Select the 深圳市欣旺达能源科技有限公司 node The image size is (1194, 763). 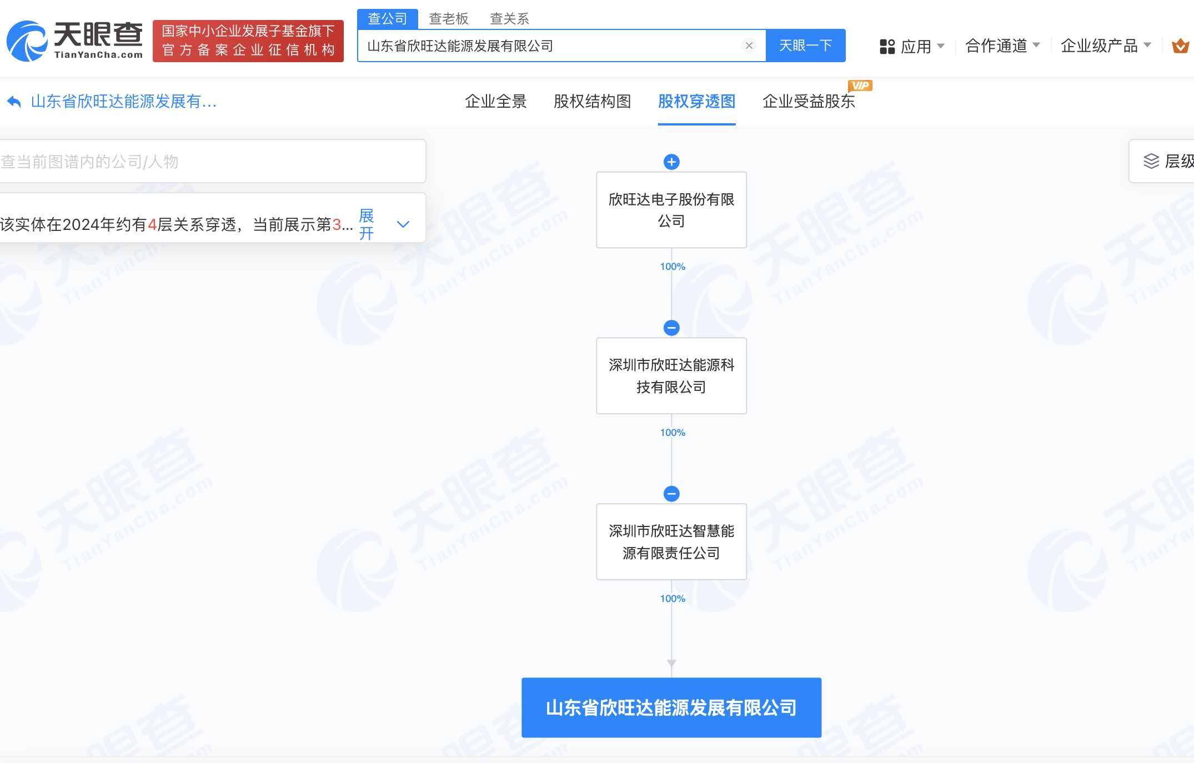[x=671, y=376]
